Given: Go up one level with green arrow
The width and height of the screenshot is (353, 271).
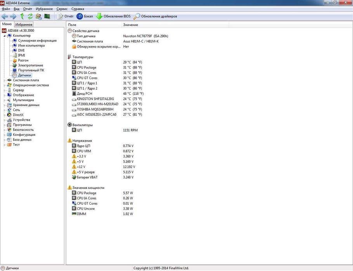Looking at the screenshot, I should (22, 16).
